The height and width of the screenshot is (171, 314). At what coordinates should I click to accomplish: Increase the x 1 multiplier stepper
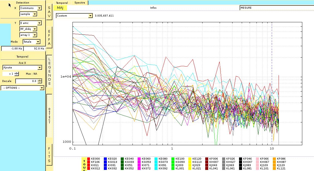[17, 72]
